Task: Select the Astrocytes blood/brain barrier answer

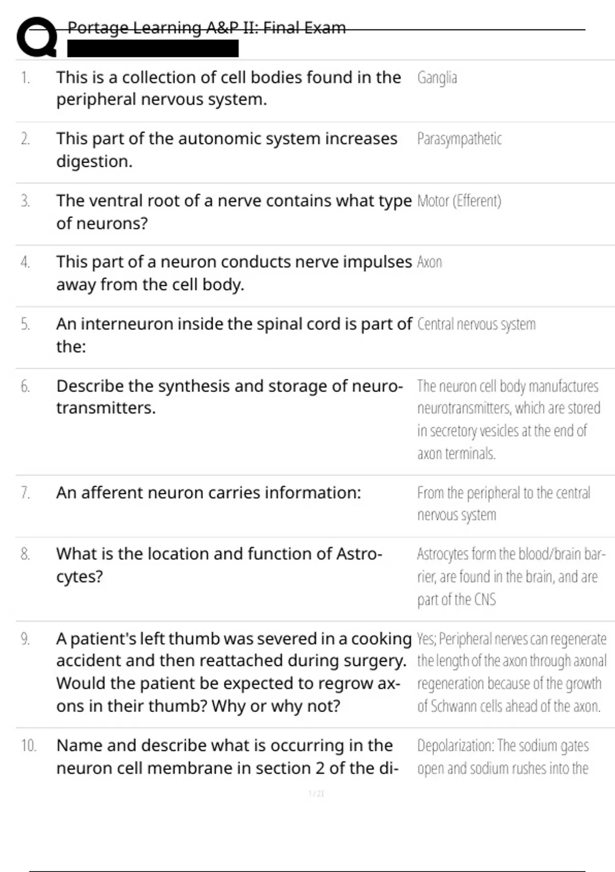Action: point(510,577)
